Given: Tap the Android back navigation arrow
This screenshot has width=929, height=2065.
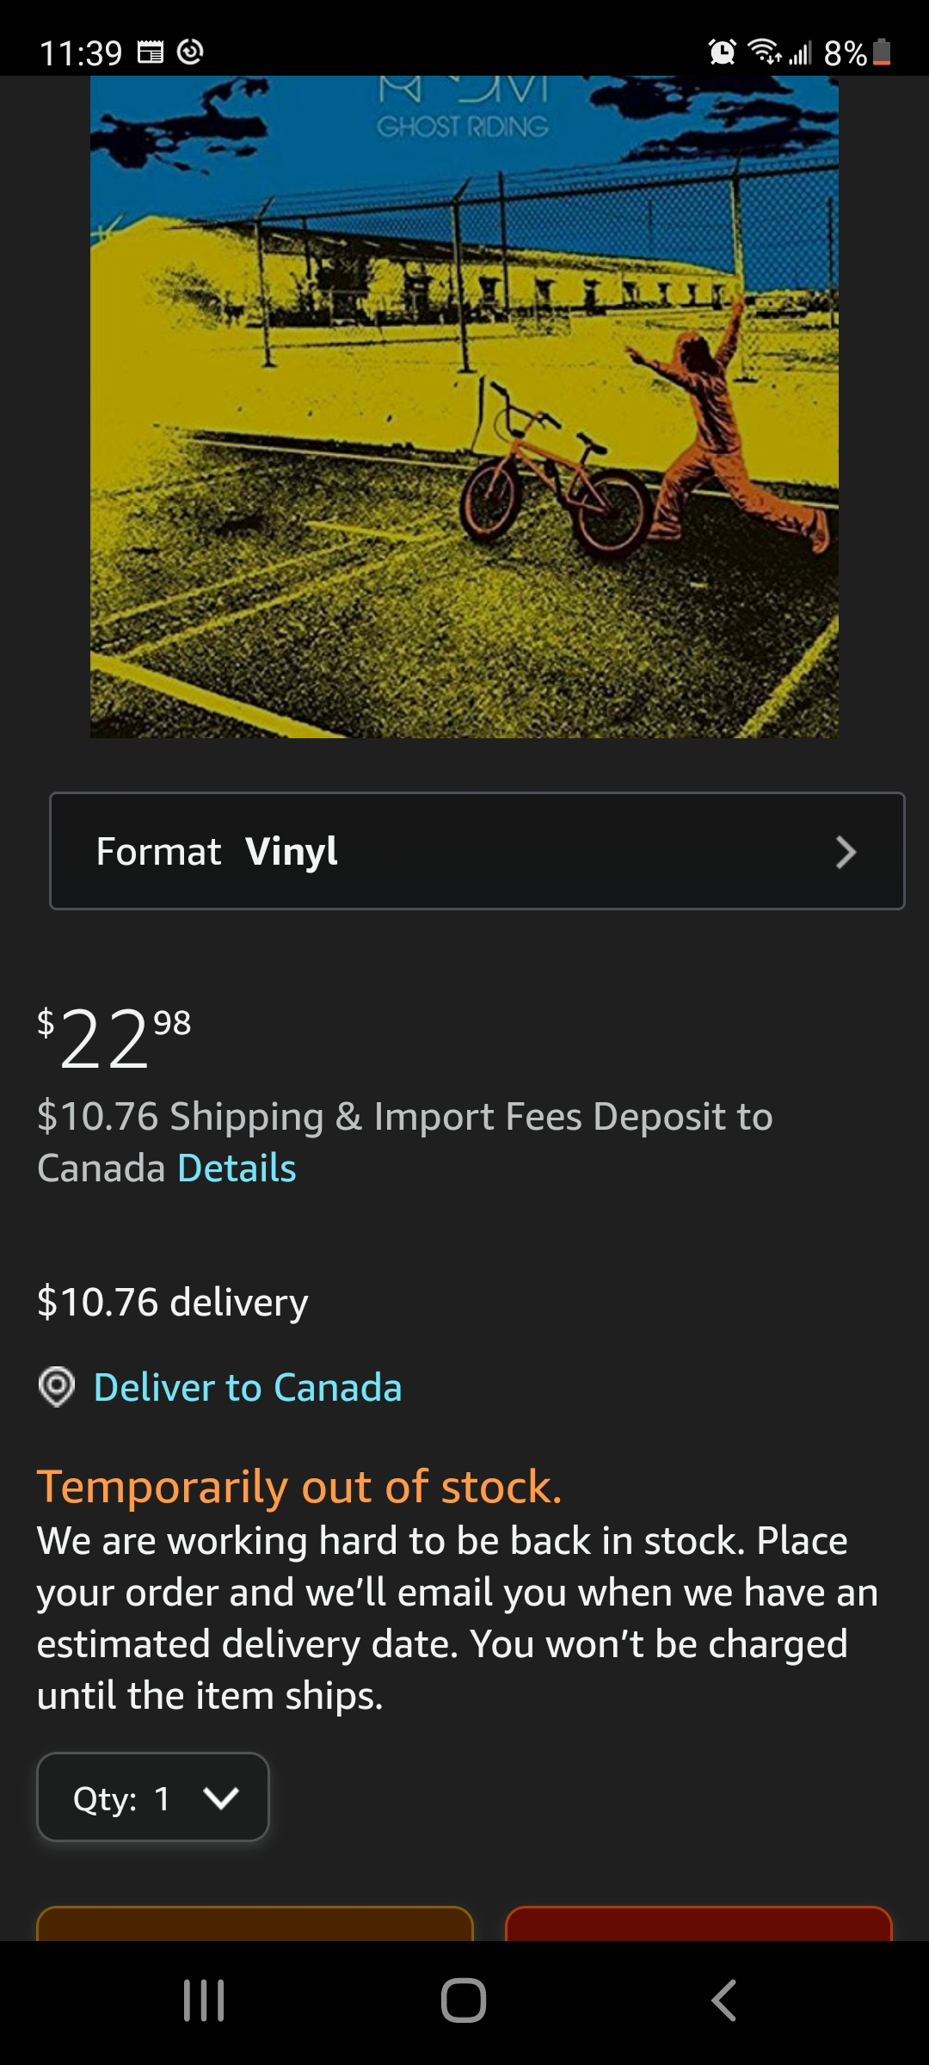Looking at the screenshot, I should pos(723,2000).
